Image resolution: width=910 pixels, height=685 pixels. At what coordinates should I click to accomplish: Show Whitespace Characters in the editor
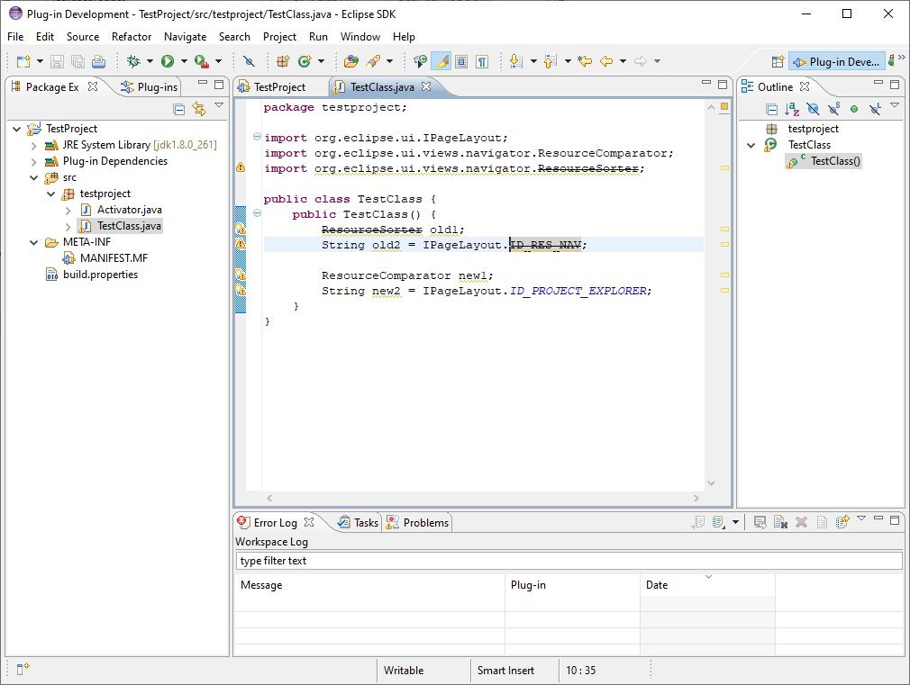[482, 60]
